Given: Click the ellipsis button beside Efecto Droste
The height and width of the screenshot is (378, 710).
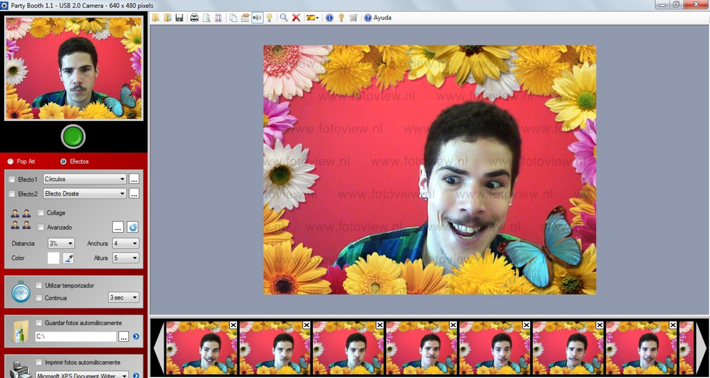Looking at the screenshot, I should click(x=134, y=194).
